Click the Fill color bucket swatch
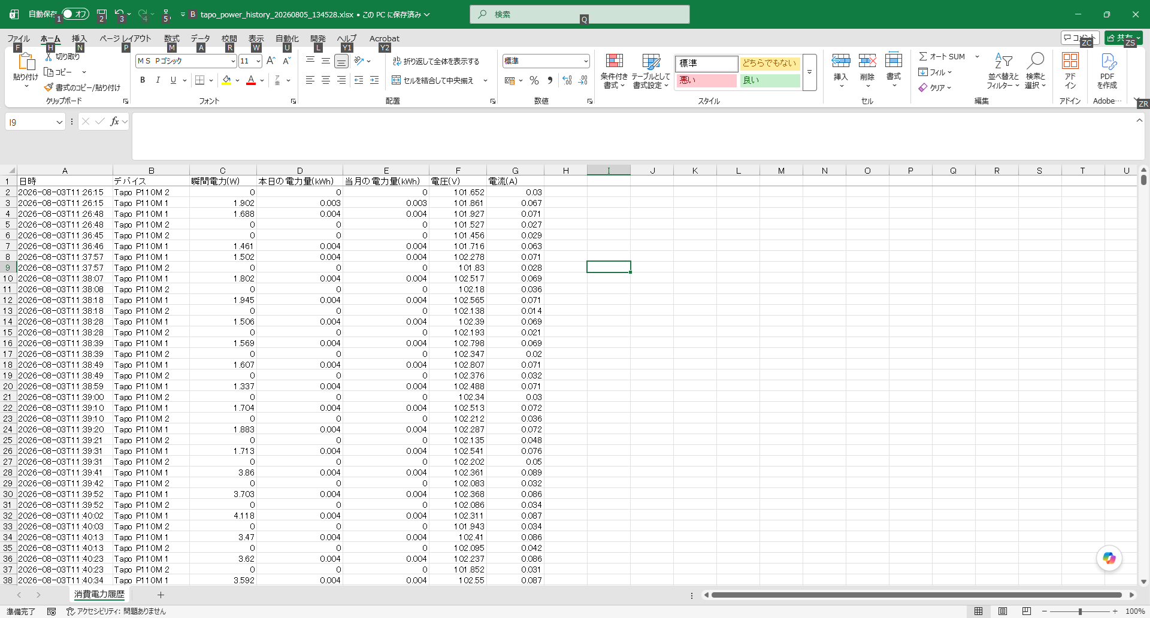 click(226, 80)
